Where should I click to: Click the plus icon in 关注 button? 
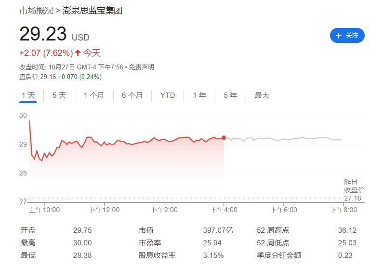(x=338, y=36)
